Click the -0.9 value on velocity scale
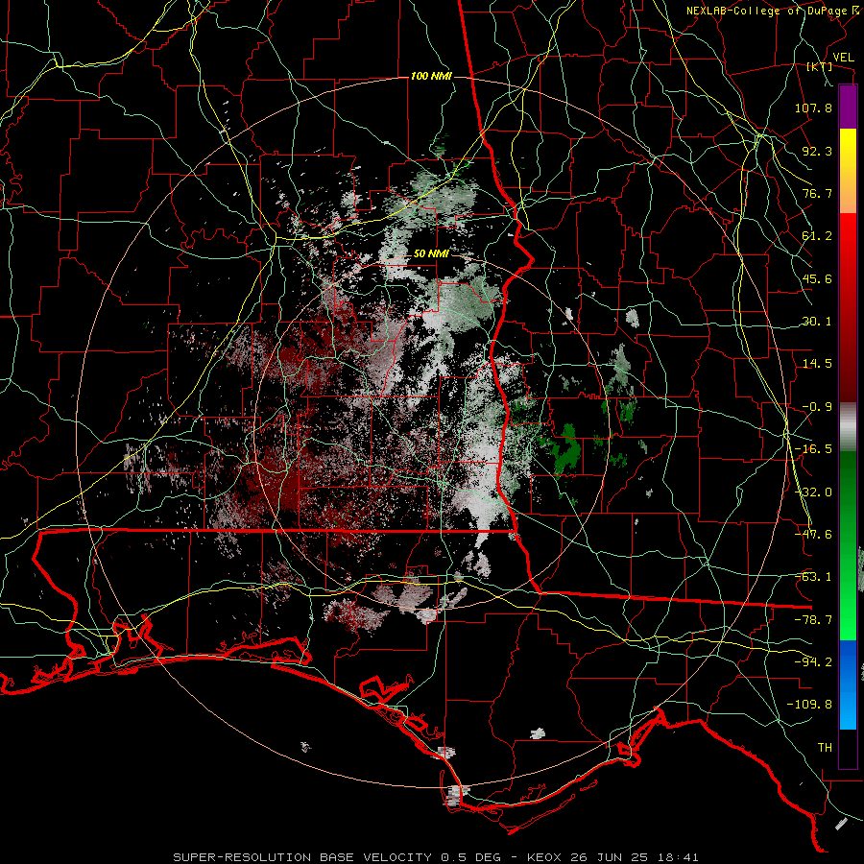This screenshot has width=864, height=864. pos(817,407)
